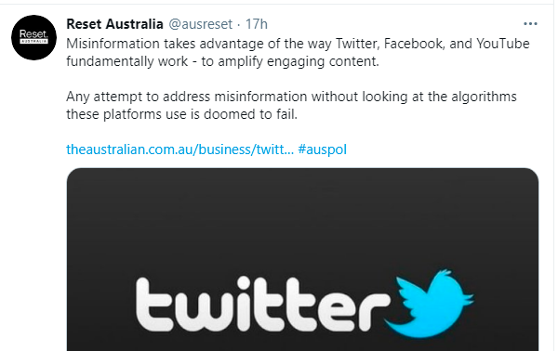This screenshot has height=351, width=558.
Task: Select the phrase amplify engaging content
Action: [299, 61]
